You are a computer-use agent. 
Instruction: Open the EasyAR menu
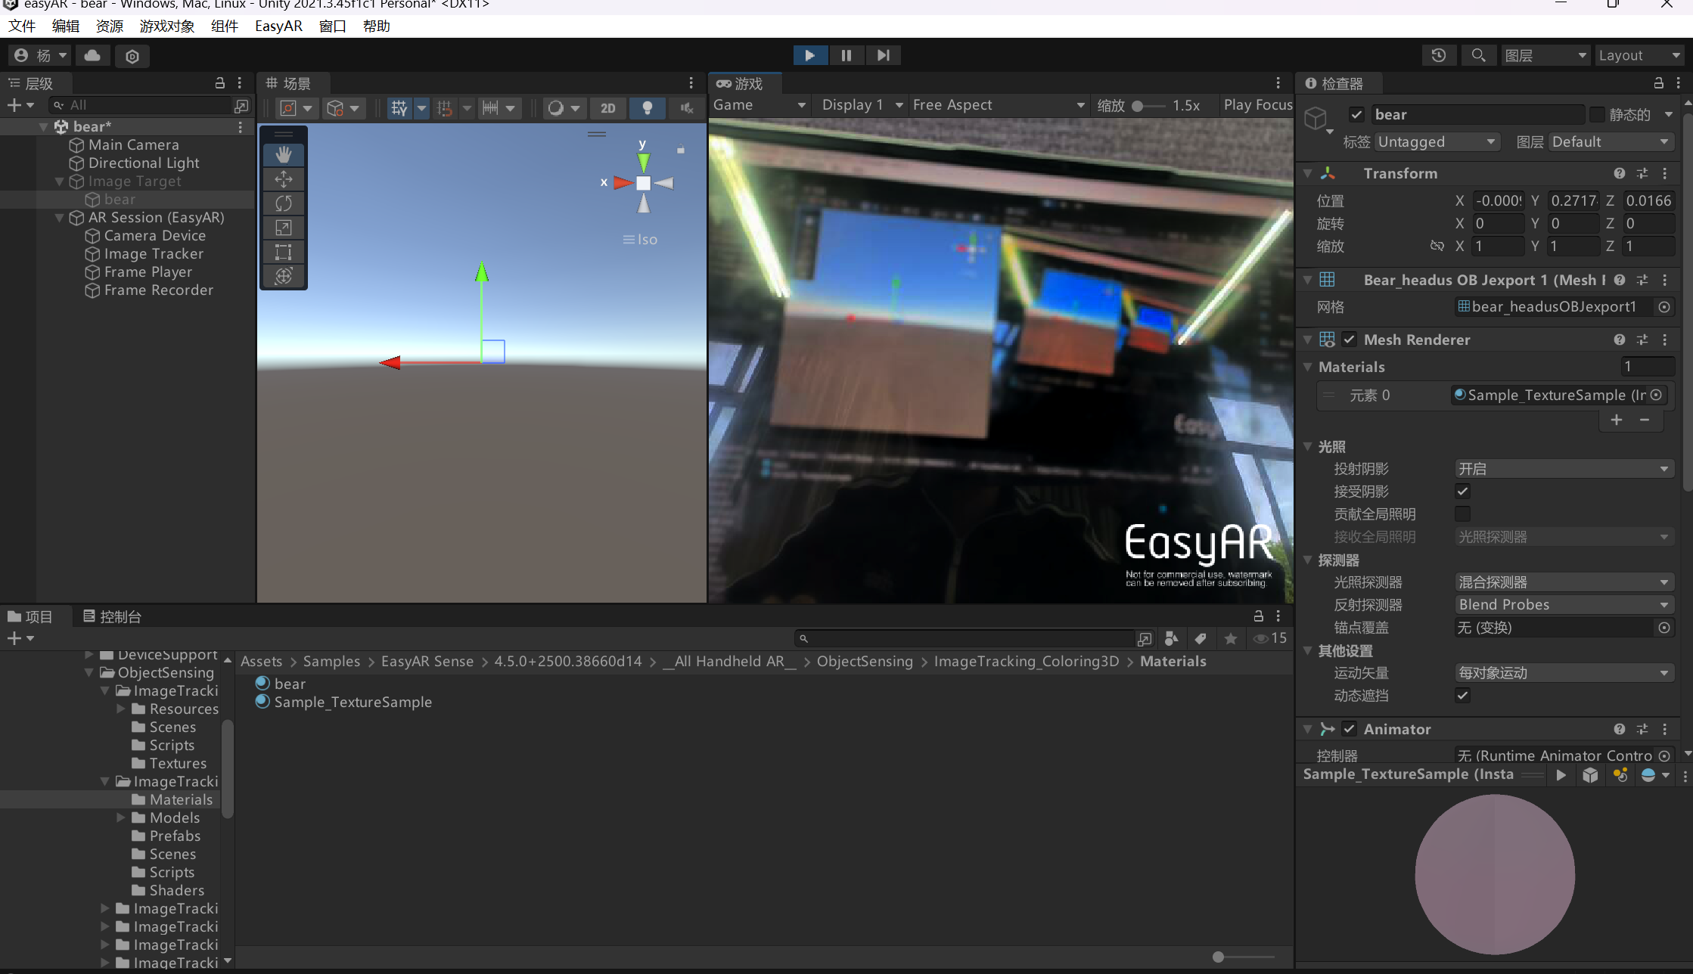click(278, 26)
